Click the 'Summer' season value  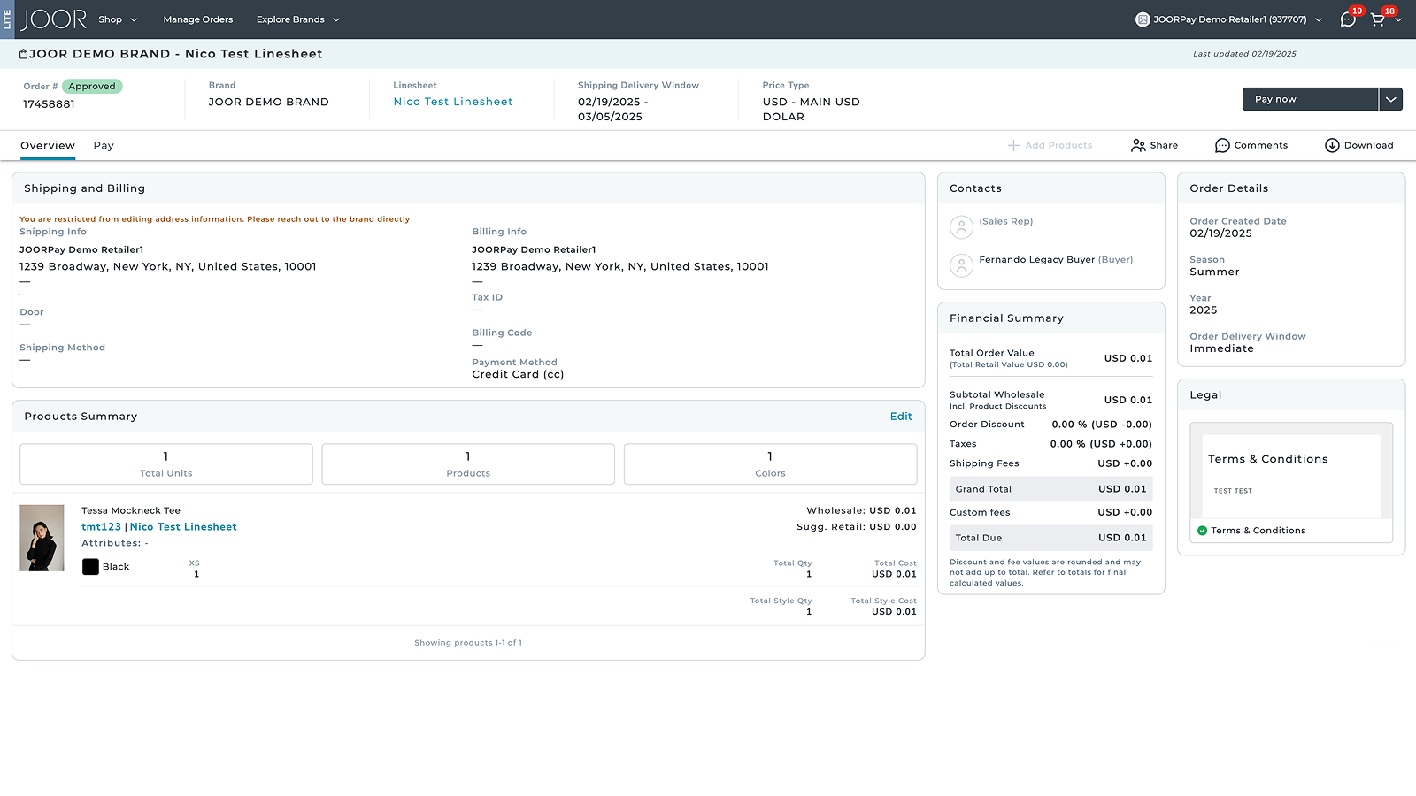(1214, 272)
